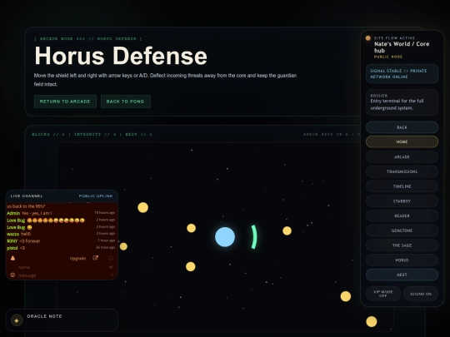Open Arcade from the navigation panel
Screen dimensions: 450x337
pyautogui.click(x=402, y=156)
